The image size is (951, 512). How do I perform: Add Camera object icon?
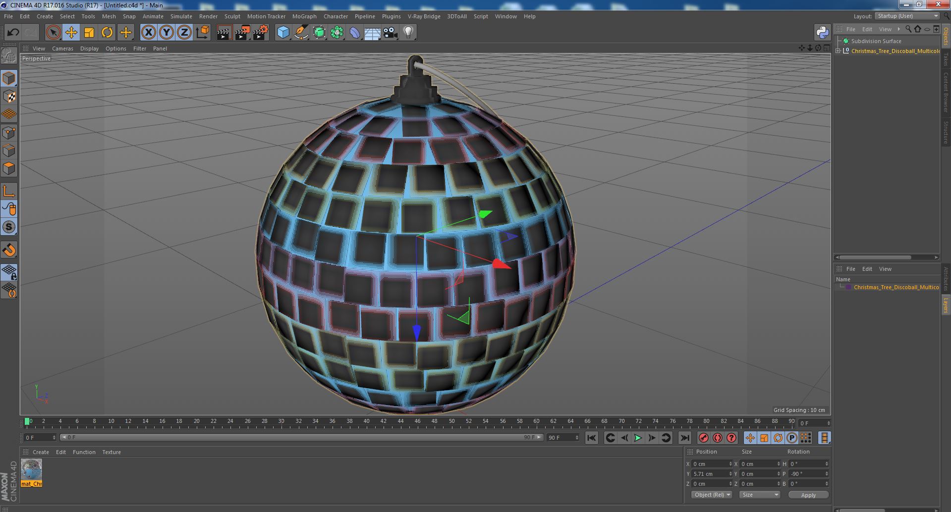pos(391,33)
